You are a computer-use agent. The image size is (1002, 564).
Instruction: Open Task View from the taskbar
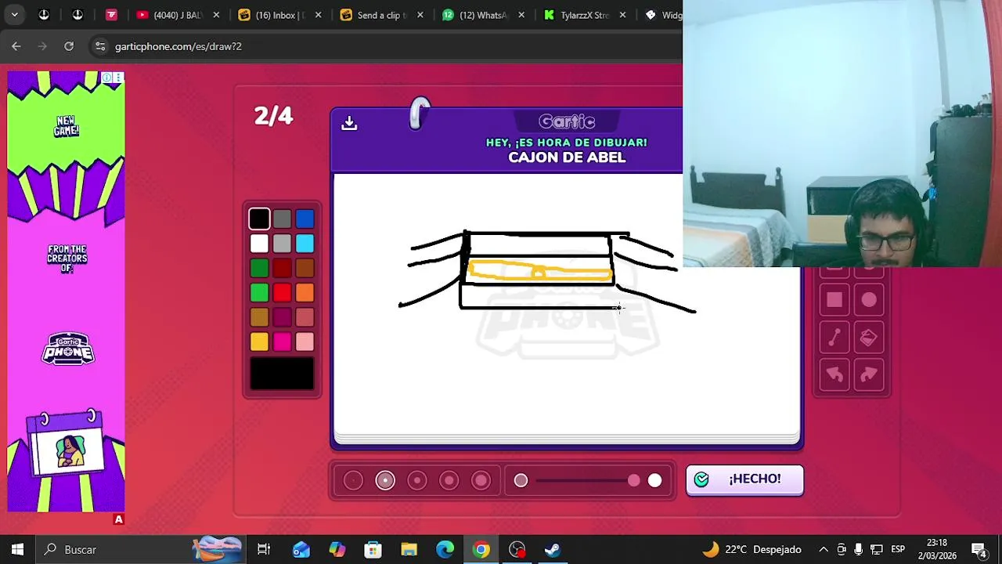pos(264,550)
